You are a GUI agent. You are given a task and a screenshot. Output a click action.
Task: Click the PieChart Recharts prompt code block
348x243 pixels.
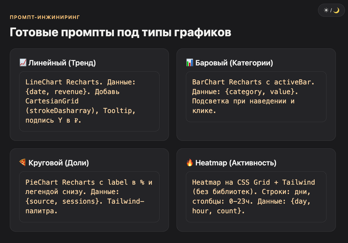pos(89,197)
